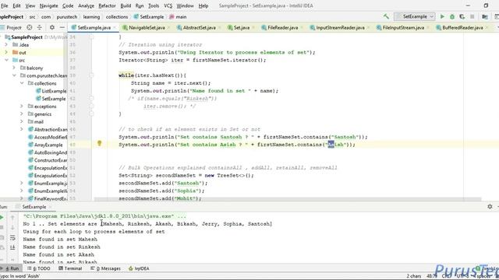Open the Edit menu

[x=16, y=5]
